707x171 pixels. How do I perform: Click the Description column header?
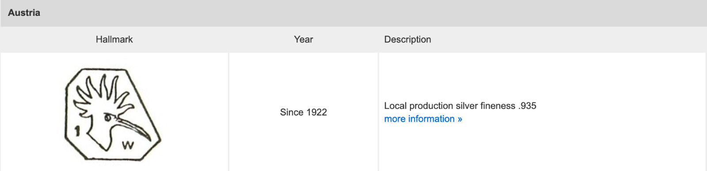coord(407,40)
